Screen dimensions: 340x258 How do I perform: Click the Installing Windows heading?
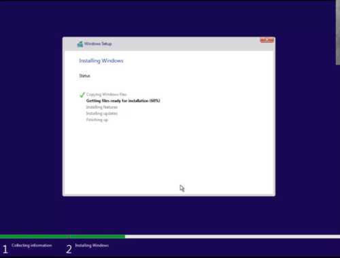(x=101, y=60)
